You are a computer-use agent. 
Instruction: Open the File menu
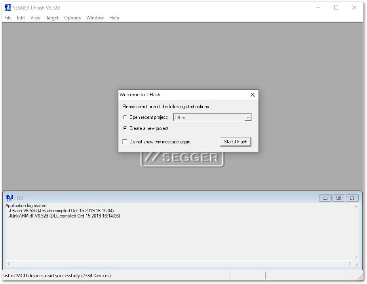click(8, 18)
